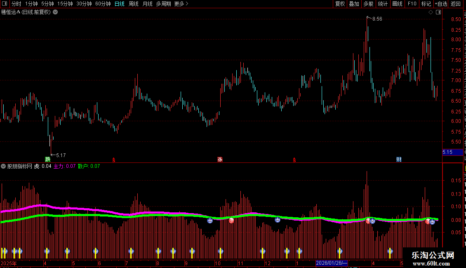Expand the 更多 period options
The width and height of the screenshot is (466, 268).
(x=181, y=4)
